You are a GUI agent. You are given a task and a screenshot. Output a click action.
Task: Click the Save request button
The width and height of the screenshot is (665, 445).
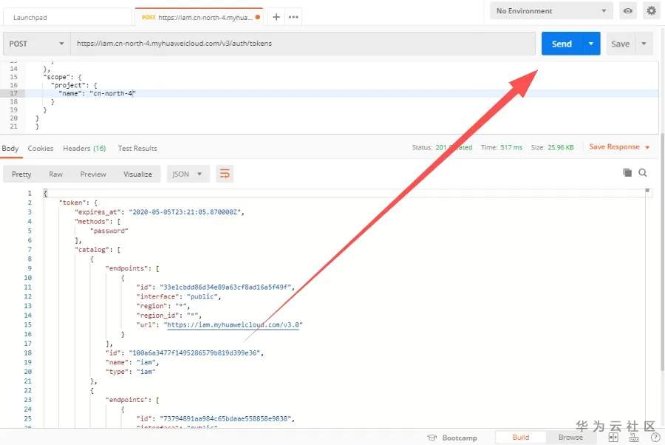(620, 44)
